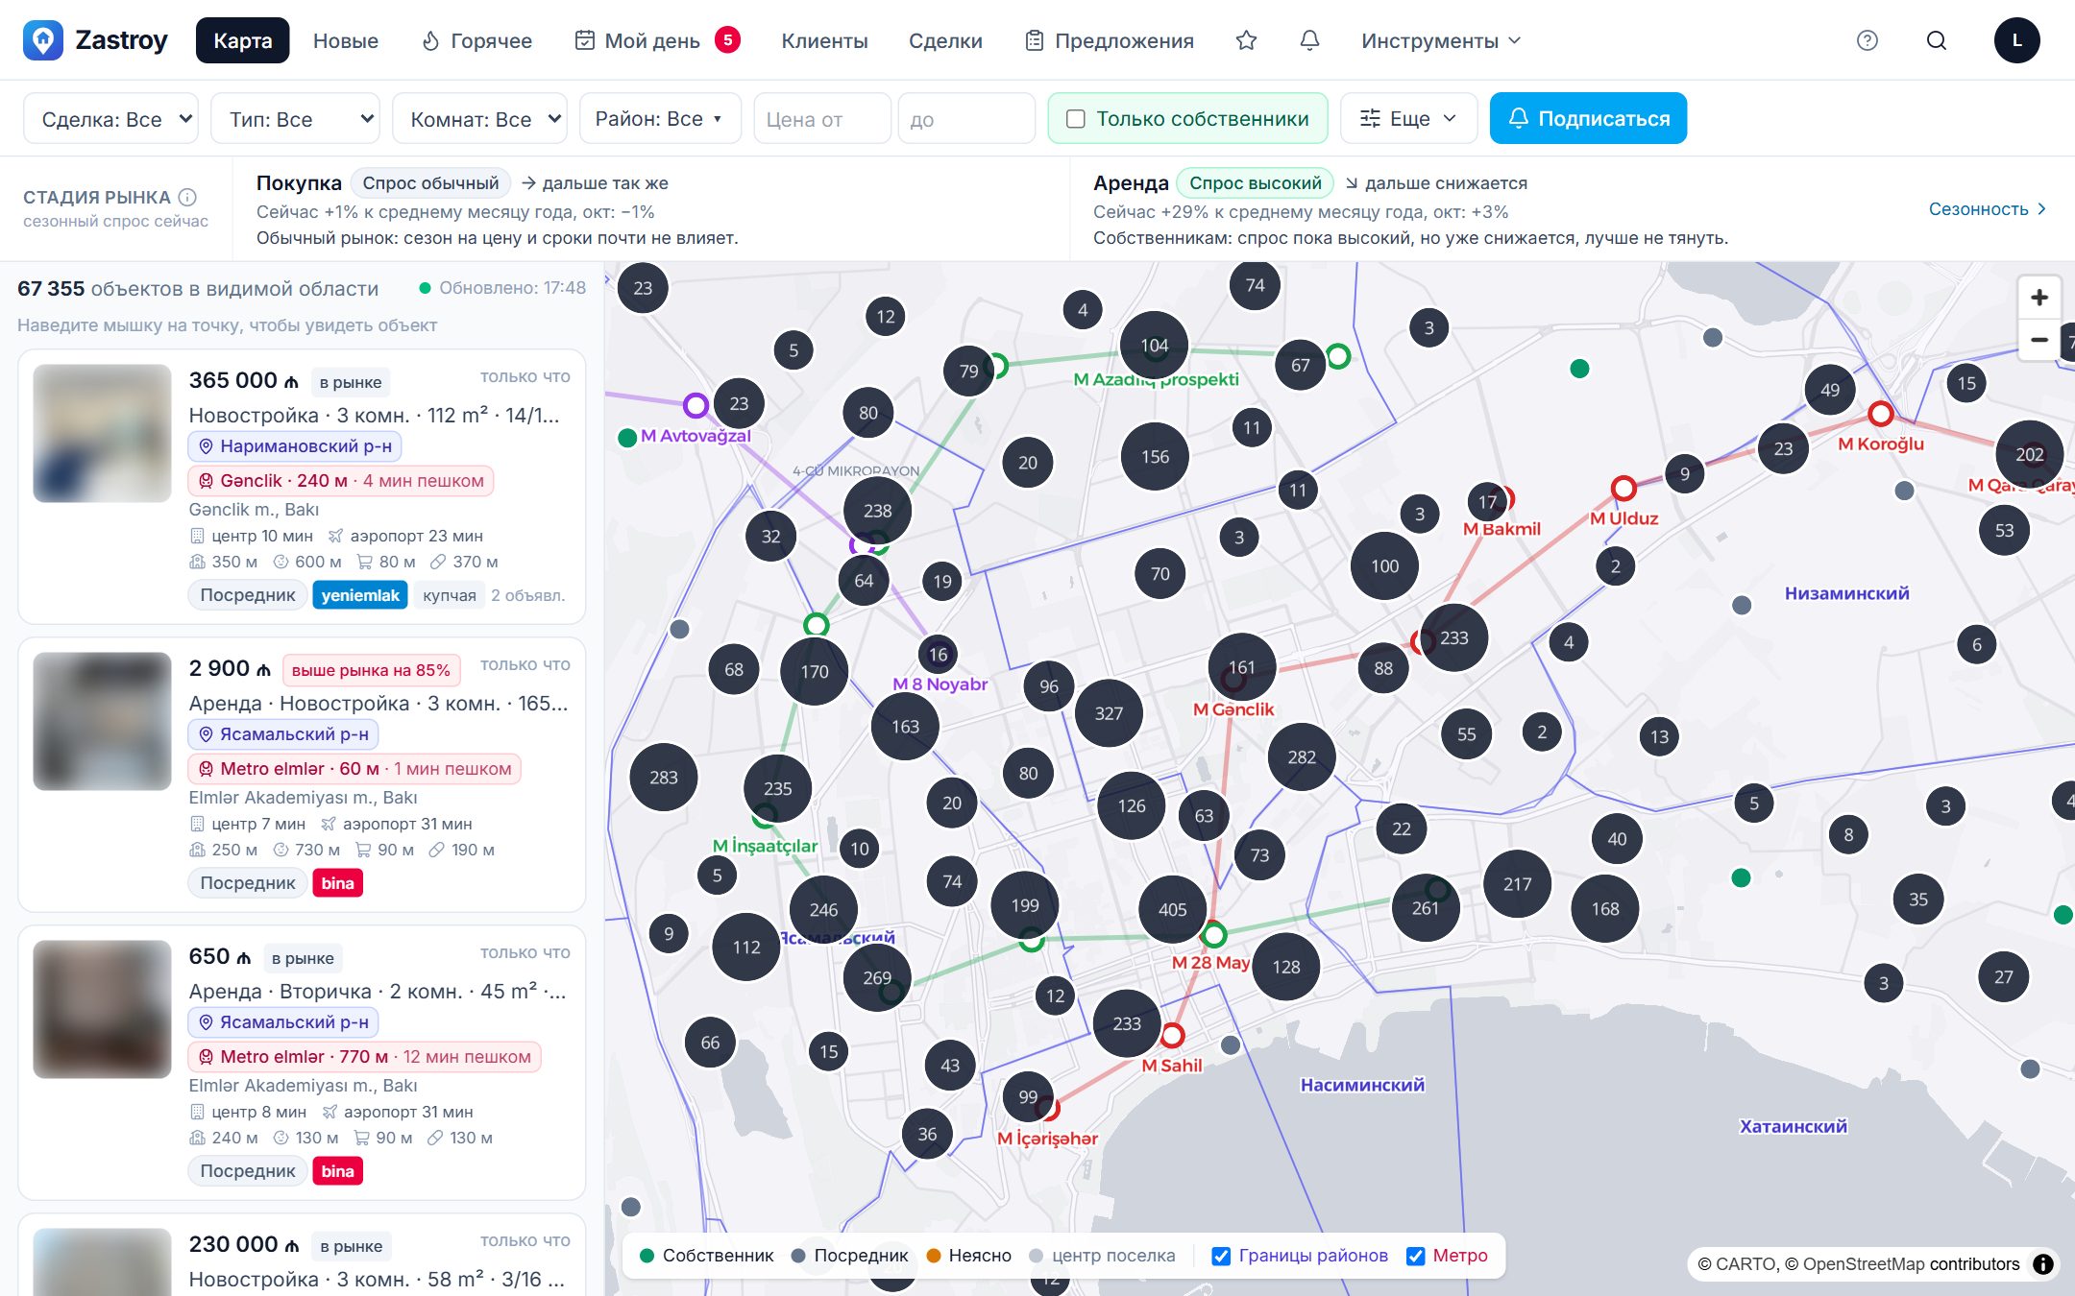Screen dimensions: 2075x1296
Task: Click the price до input field
Action: pos(966,119)
